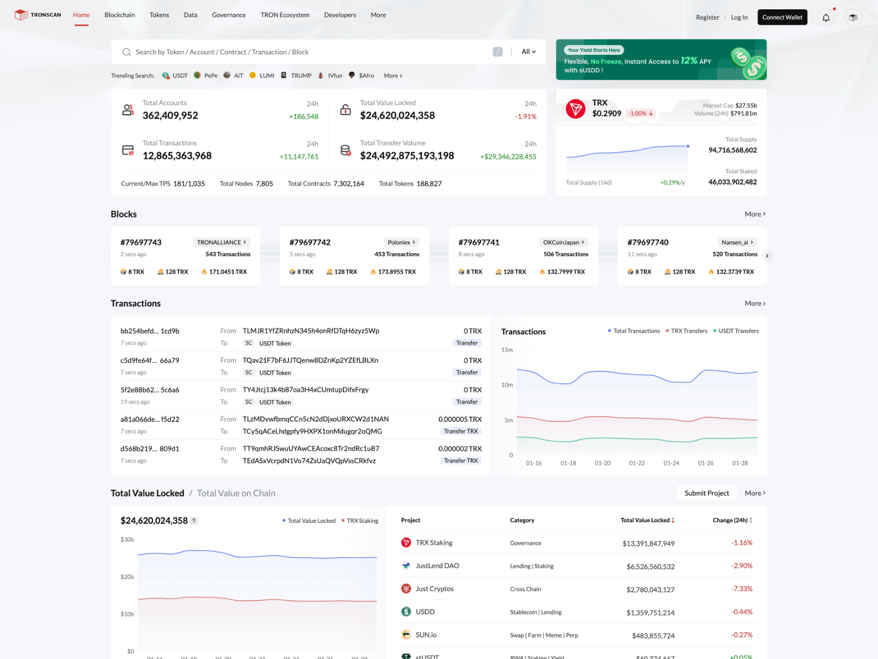Click the Total Transactions card icon
Screen dimensions: 878x659
point(128,150)
